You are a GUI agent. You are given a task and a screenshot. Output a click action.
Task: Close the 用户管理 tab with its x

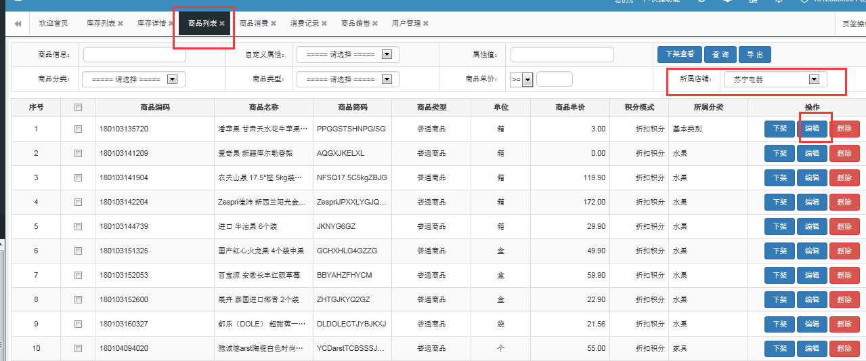pos(426,23)
